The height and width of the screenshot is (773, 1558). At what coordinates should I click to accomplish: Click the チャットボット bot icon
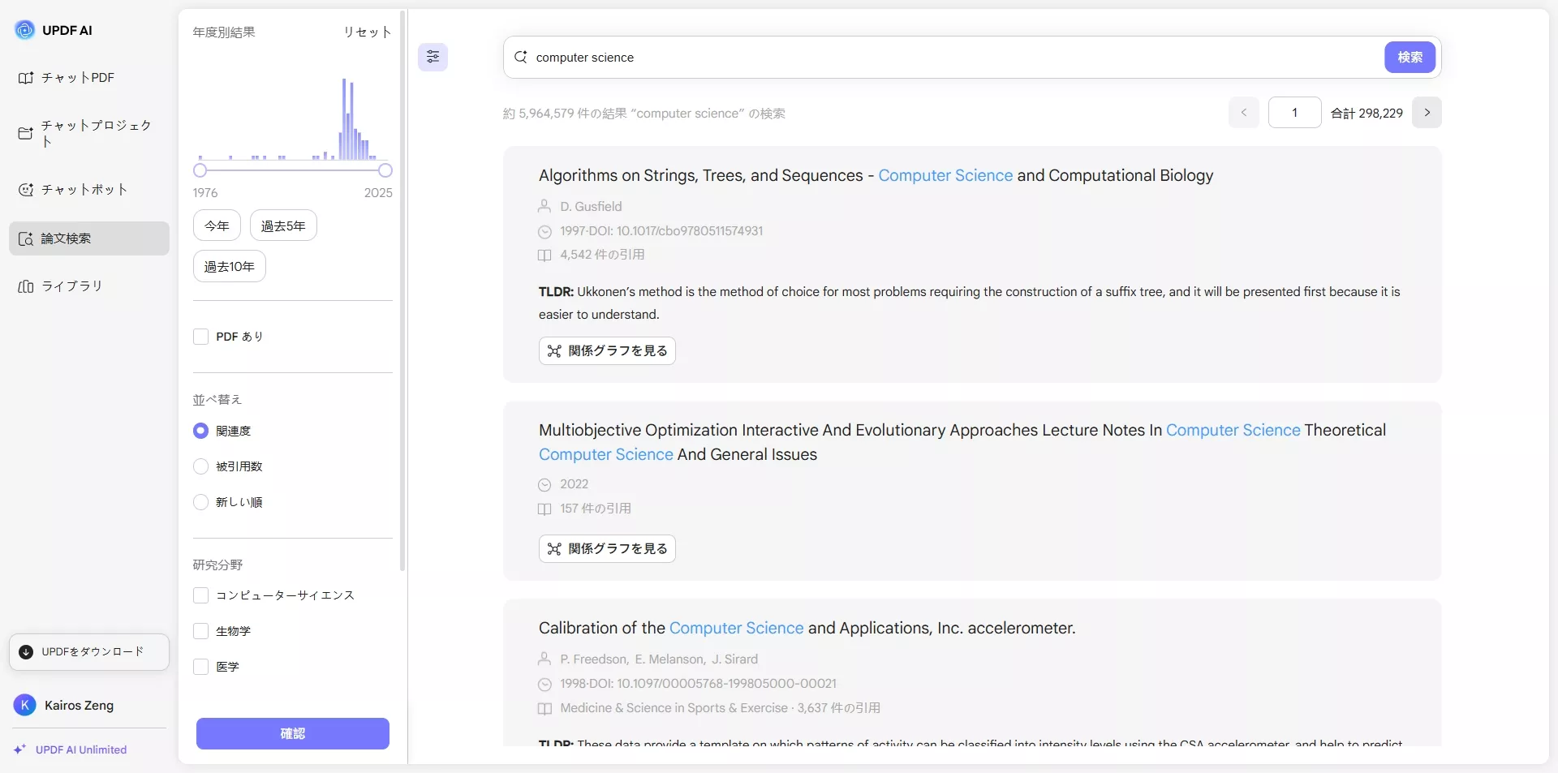pos(26,190)
